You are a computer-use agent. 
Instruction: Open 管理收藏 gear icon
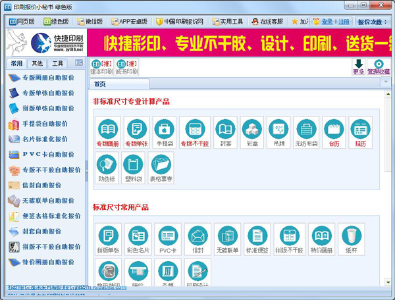tap(379, 66)
